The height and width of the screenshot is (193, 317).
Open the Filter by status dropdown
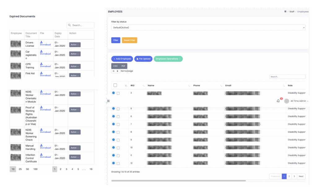pyautogui.click(x=208, y=27)
